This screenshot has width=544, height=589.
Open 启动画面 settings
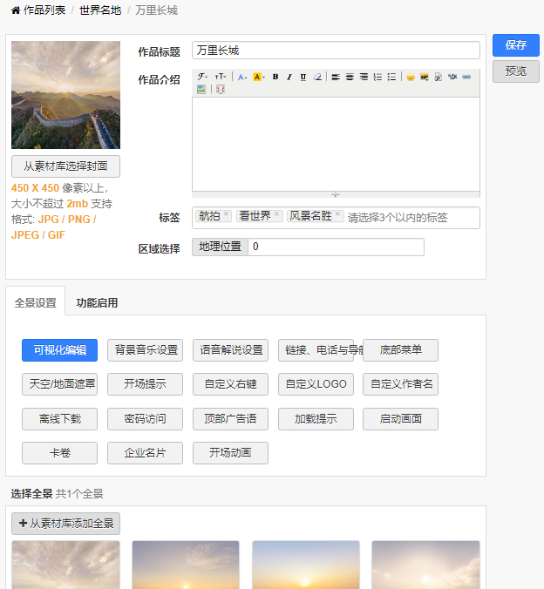pos(400,419)
